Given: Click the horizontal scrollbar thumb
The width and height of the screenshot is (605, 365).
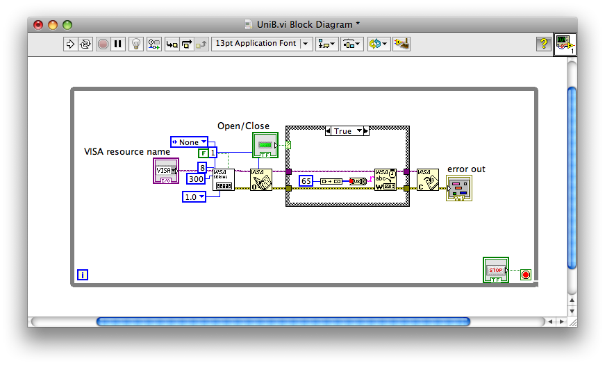Looking at the screenshot, I should pyautogui.click(x=283, y=321).
